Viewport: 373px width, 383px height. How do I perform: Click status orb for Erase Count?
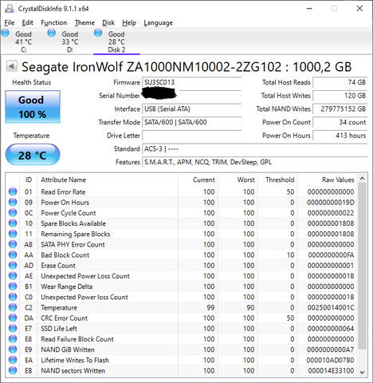[x=13, y=266]
